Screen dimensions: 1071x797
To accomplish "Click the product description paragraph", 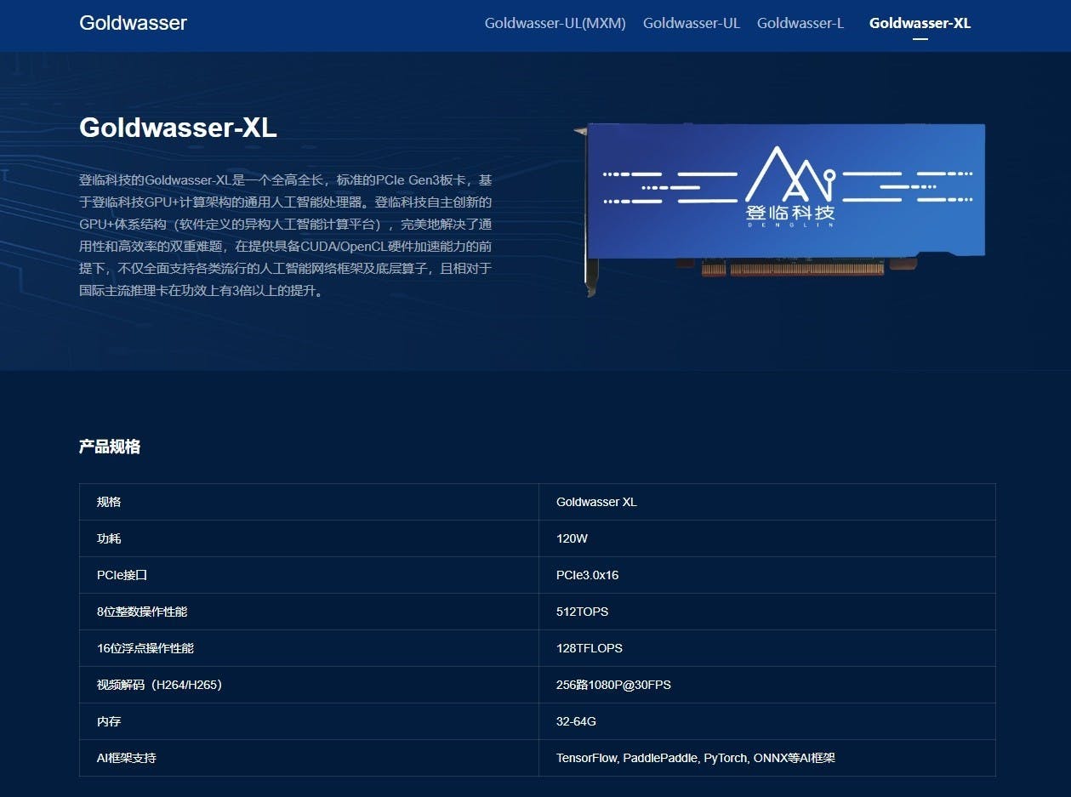I will pos(286,235).
